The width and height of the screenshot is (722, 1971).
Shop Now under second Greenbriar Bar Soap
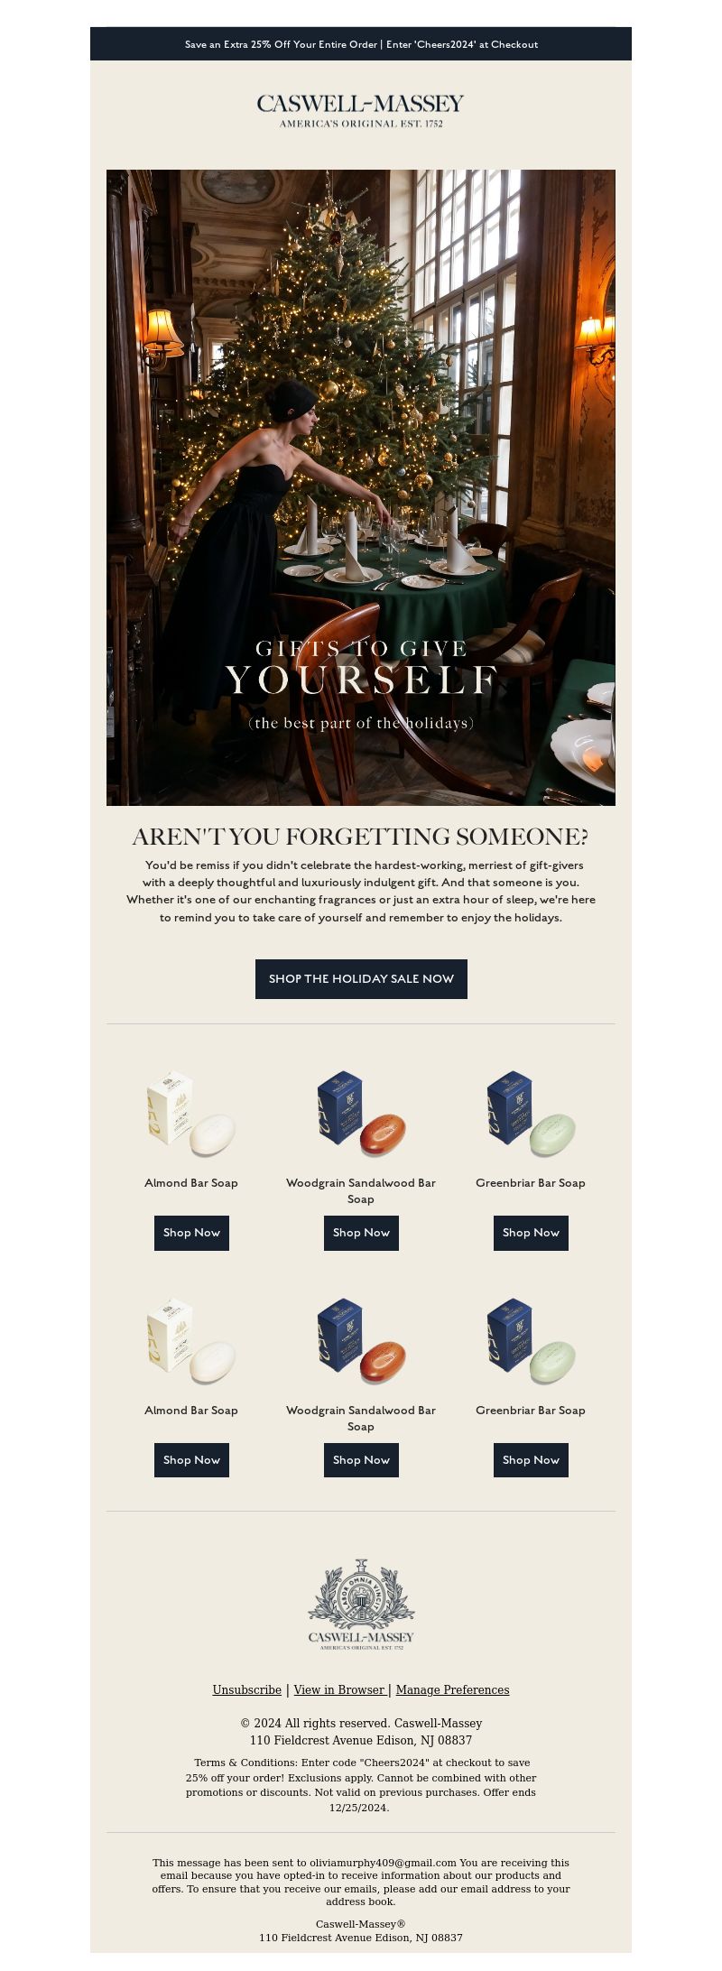(531, 1460)
